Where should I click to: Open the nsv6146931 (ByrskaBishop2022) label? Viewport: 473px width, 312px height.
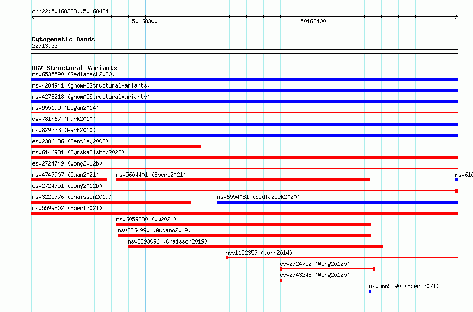(78, 152)
